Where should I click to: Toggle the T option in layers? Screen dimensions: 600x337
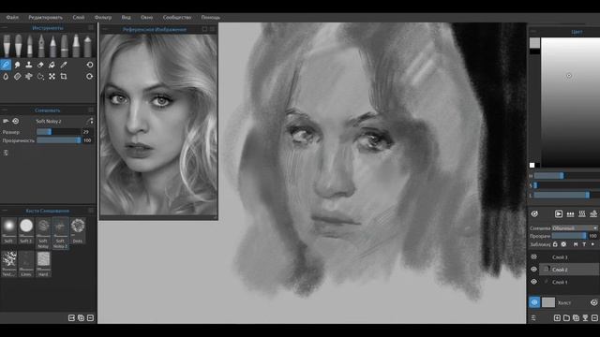click(x=584, y=244)
